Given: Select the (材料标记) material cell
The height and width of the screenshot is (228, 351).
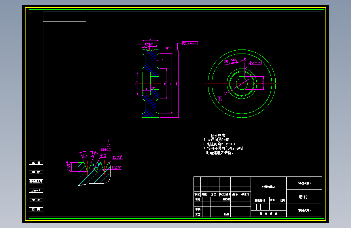Looking at the screenshot, I should click(269, 187).
